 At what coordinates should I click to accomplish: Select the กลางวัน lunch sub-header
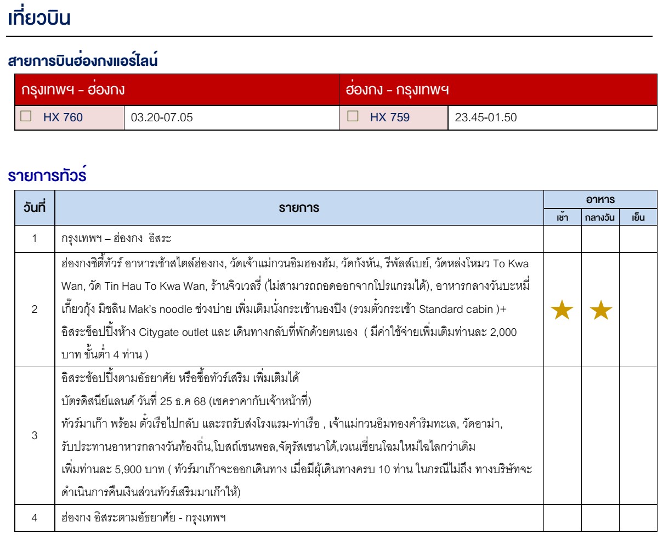tap(600, 217)
